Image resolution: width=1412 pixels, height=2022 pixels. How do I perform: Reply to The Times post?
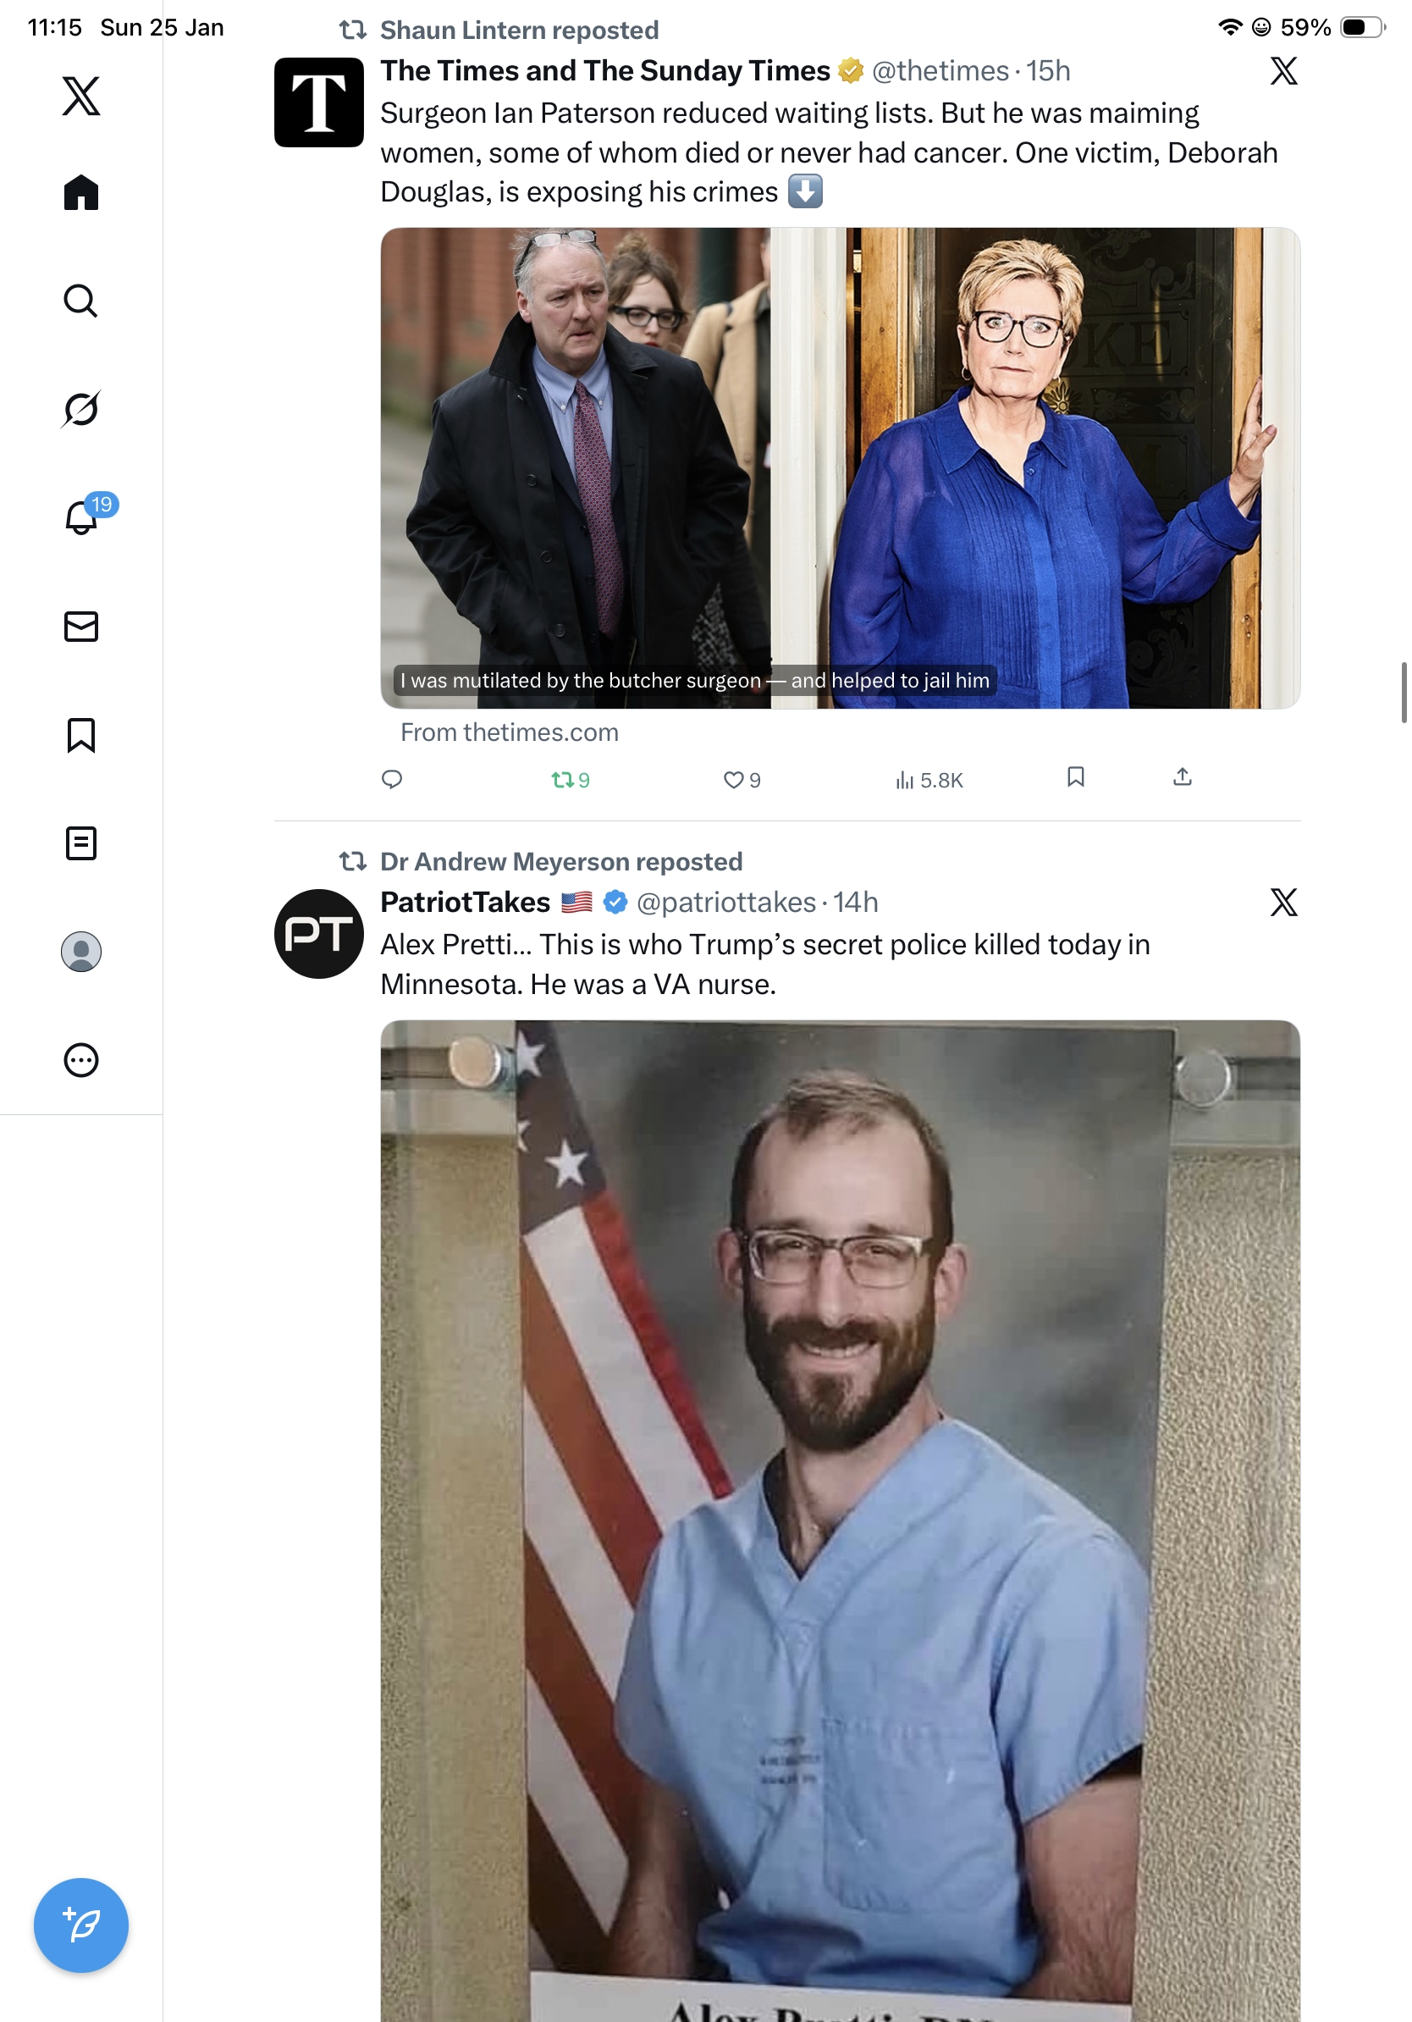(392, 778)
